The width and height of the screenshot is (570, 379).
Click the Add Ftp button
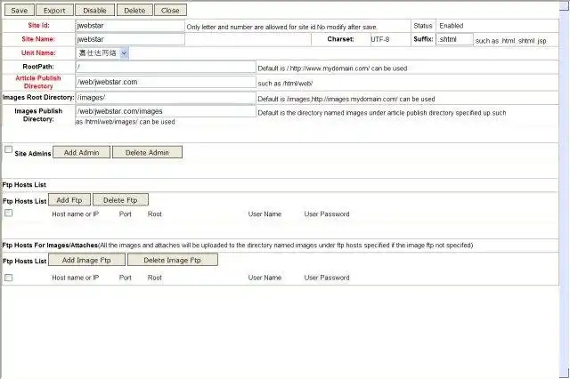coord(69,200)
